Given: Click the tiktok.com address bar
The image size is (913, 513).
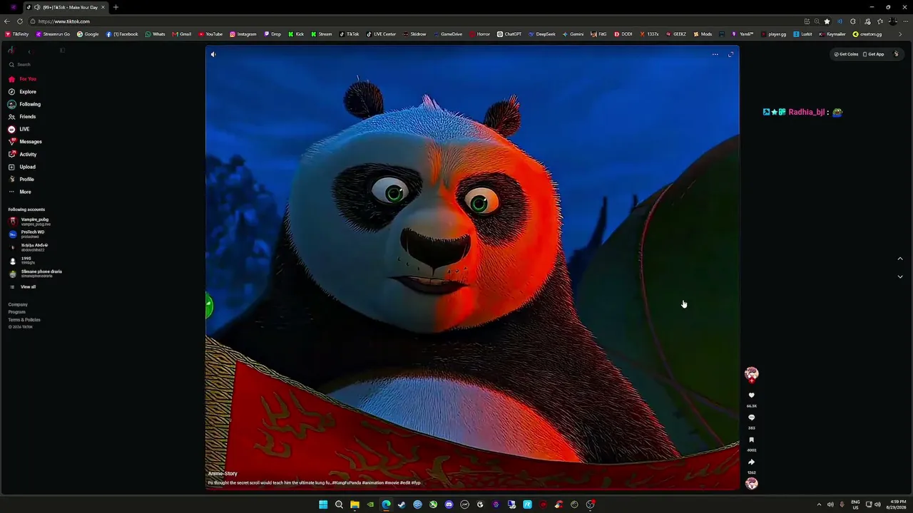Looking at the screenshot, I should coord(414,21).
